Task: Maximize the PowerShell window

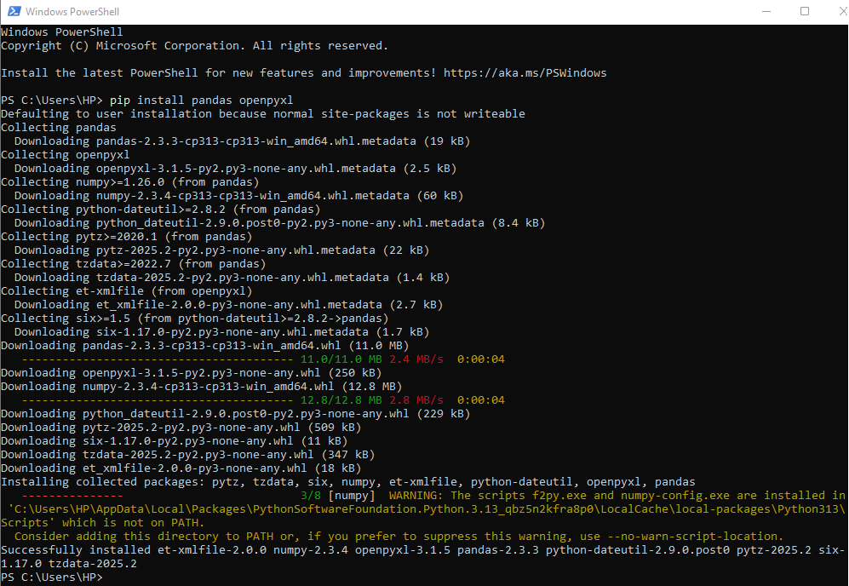Action: (x=802, y=11)
